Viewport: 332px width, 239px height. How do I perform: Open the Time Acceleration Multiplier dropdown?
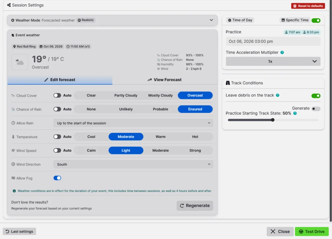point(273,61)
